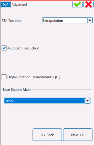The height and width of the screenshot is (145, 94).
Task: Click the blue tick inside Multipath box
Action: point(4,48)
